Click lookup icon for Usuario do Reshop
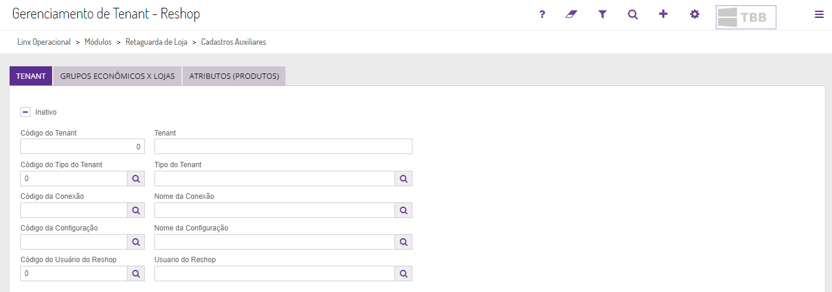Image resolution: width=832 pixels, height=292 pixels. 403,273
